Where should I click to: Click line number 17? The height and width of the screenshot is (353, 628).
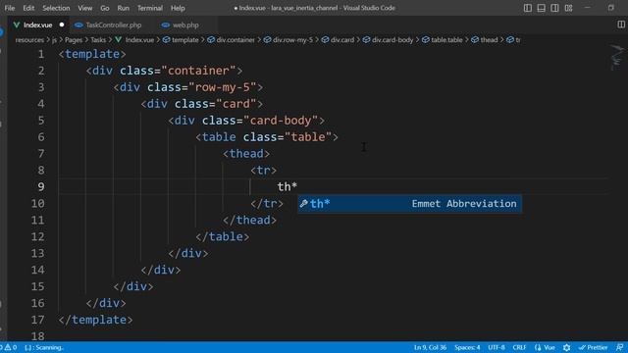coord(37,320)
